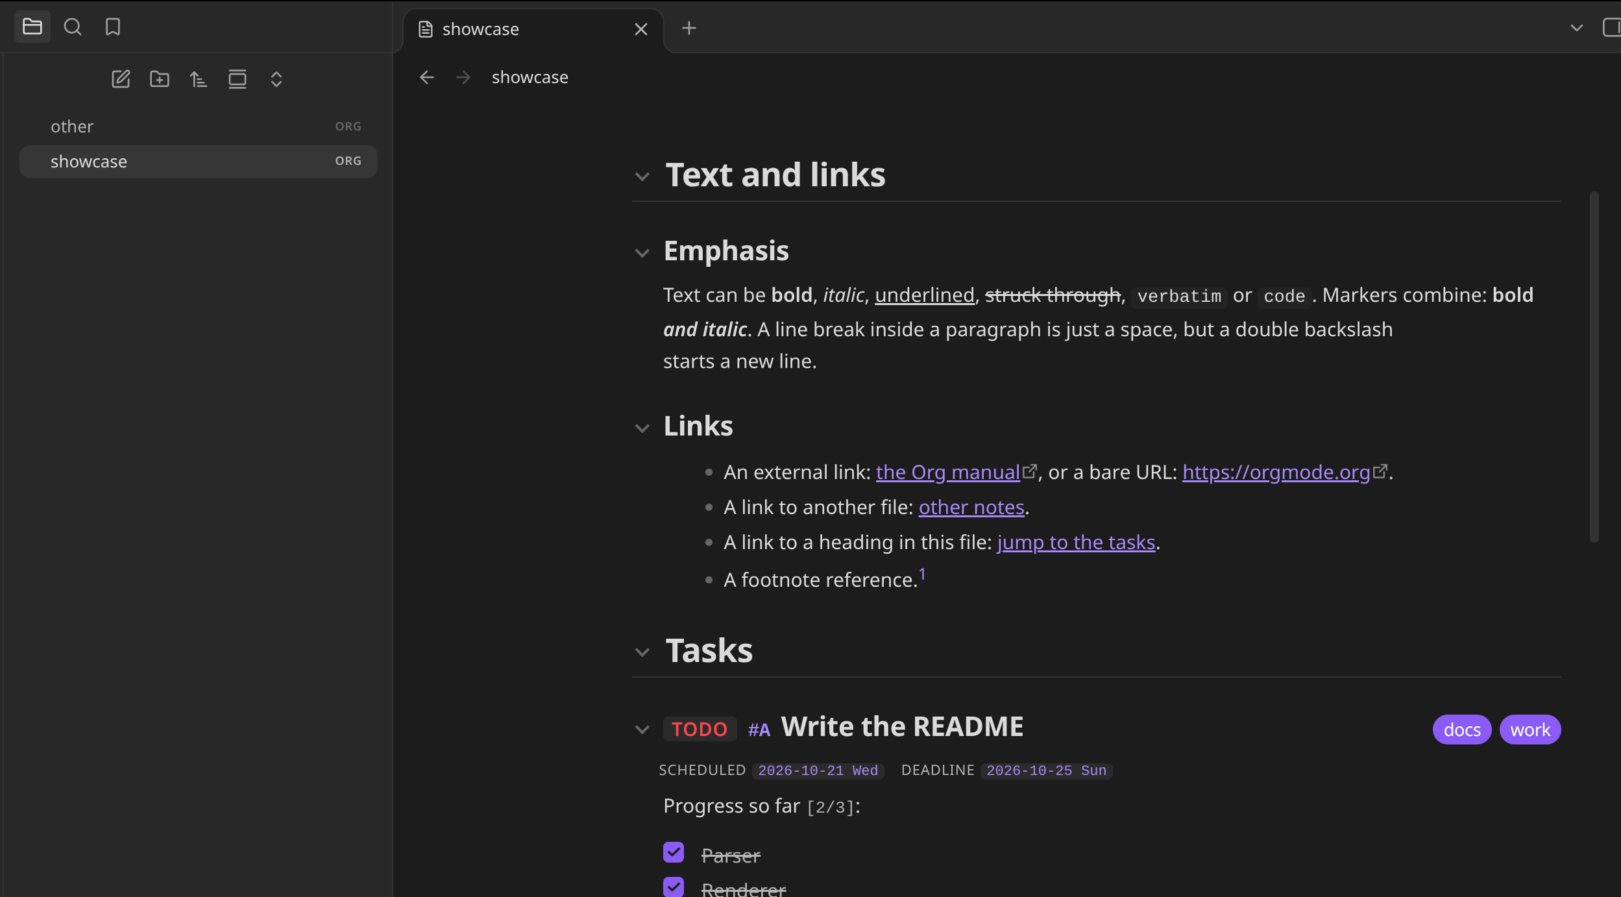
Task: Toggle the right sidebar panel icon
Action: [1611, 28]
